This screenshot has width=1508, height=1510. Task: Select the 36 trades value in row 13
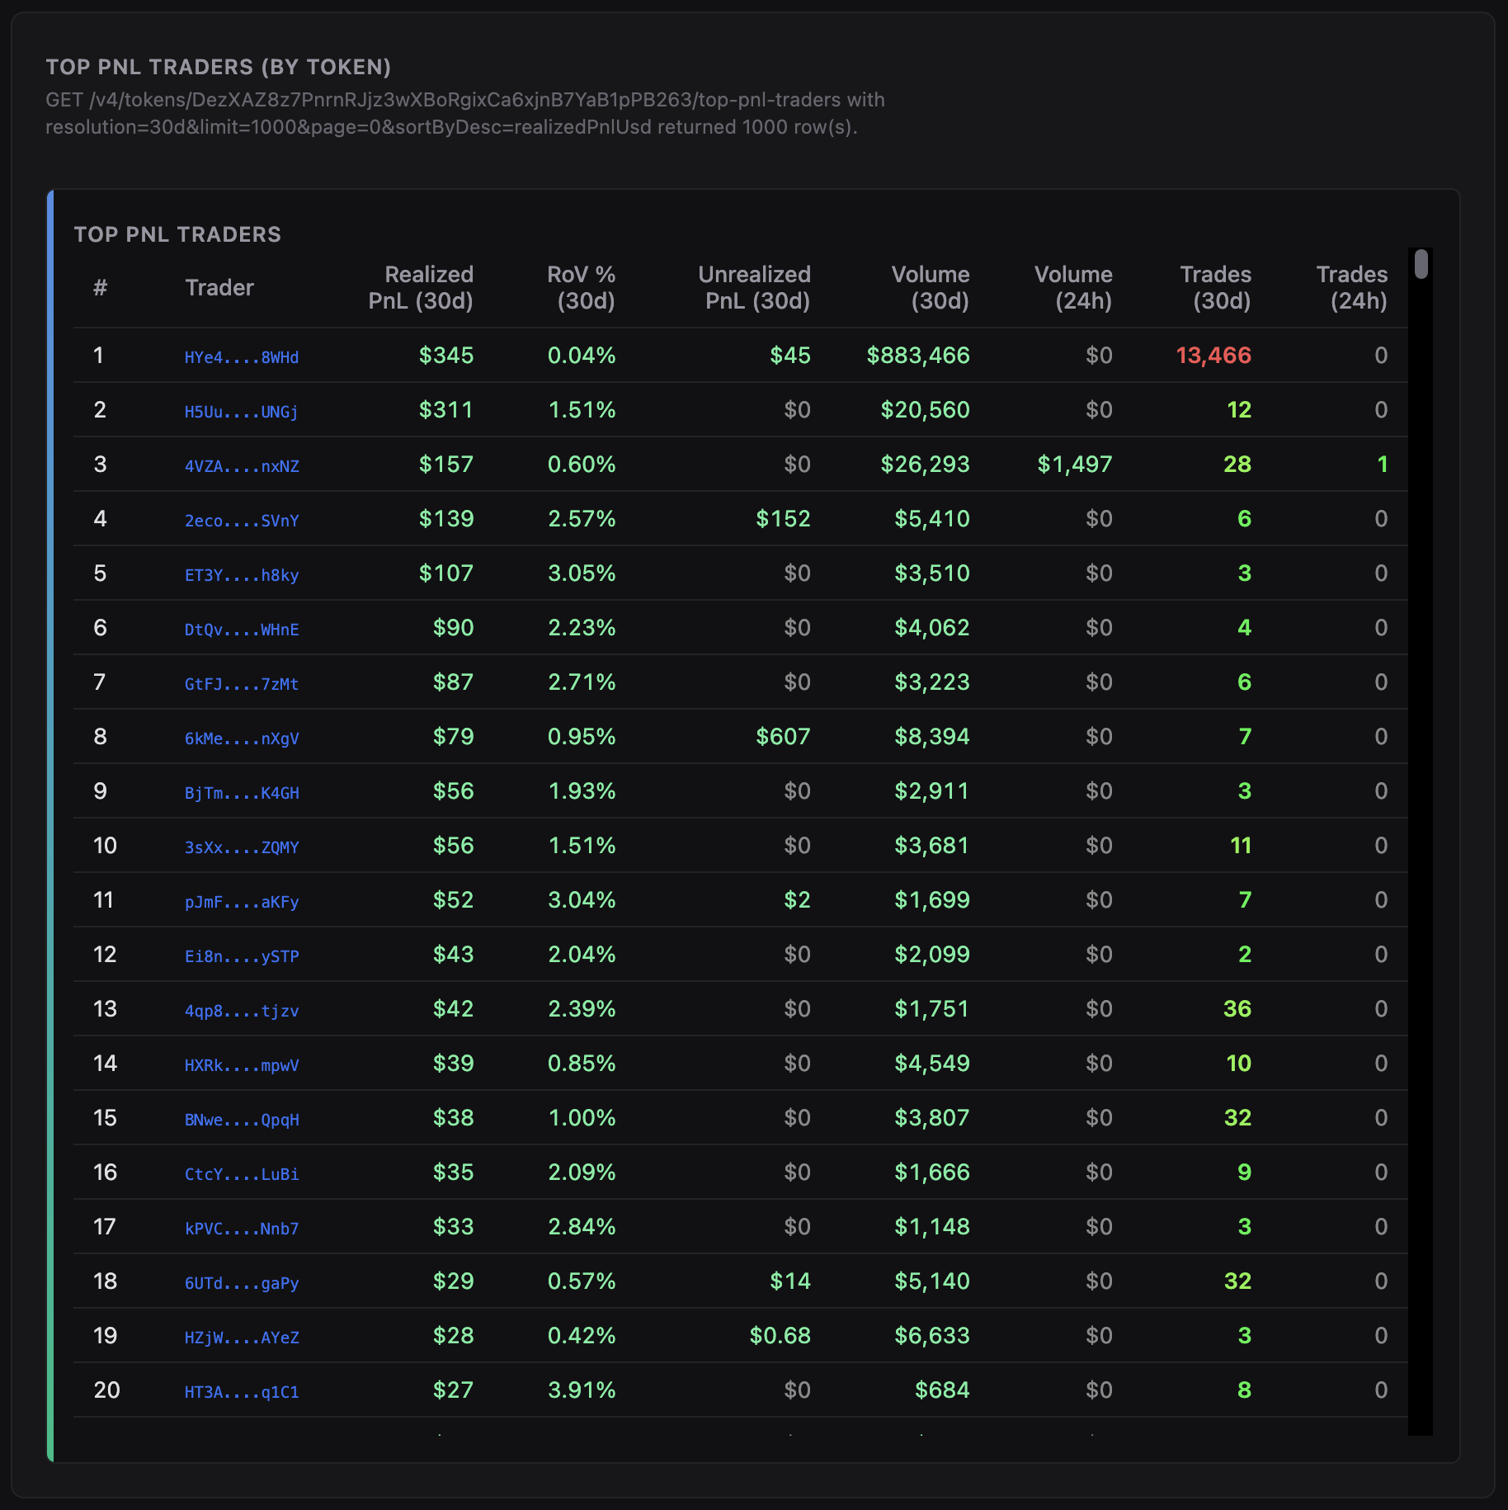click(x=1237, y=1009)
